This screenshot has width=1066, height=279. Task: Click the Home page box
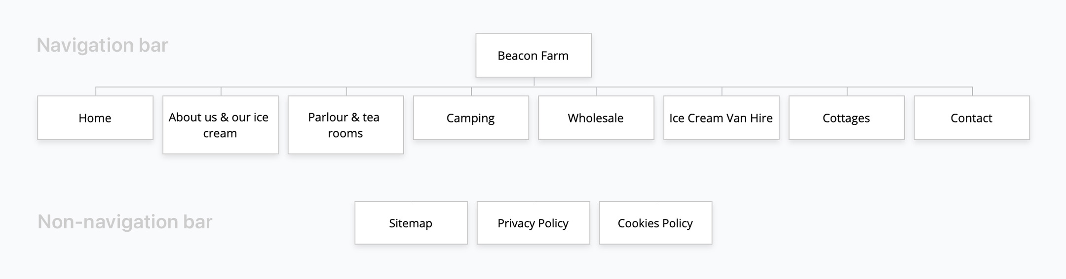pyautogui.click(x=95, y=118)
